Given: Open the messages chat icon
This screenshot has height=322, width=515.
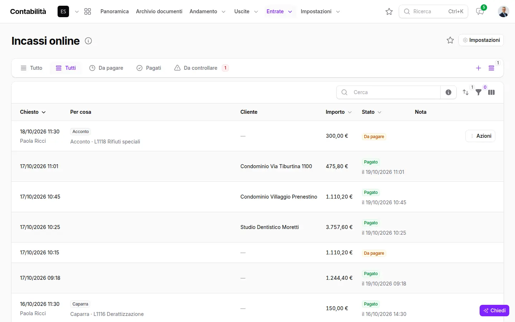Looking at the screenshot, I should pyautogui.click(x=480, y=11).
